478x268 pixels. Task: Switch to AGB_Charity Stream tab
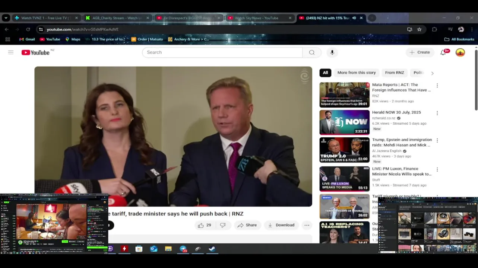(x=117, y=18)
